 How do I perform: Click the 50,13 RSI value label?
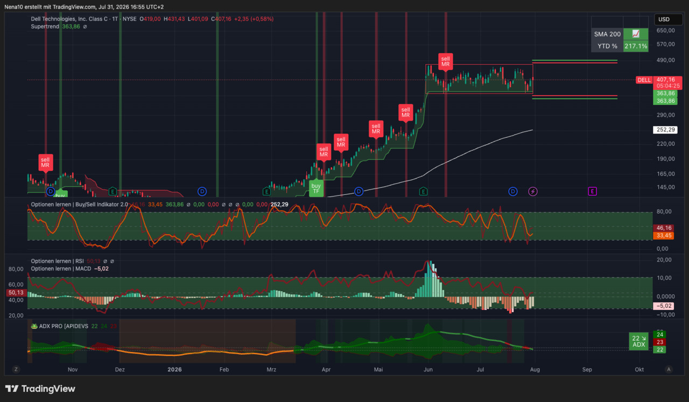pos(16,292)
